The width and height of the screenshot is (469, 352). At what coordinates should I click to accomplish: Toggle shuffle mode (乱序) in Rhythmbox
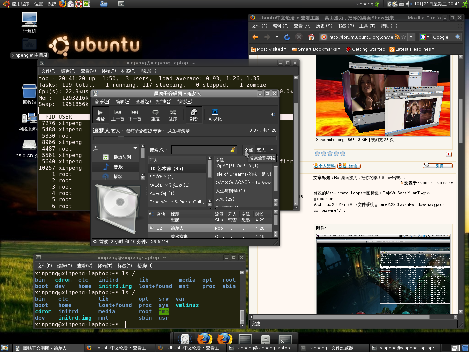click(x=173, y=115)
